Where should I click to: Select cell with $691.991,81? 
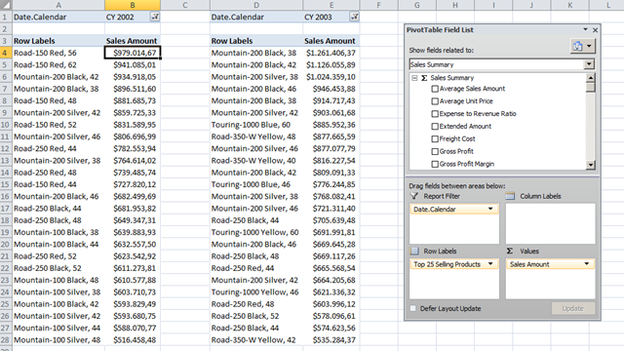pos(331,232)
